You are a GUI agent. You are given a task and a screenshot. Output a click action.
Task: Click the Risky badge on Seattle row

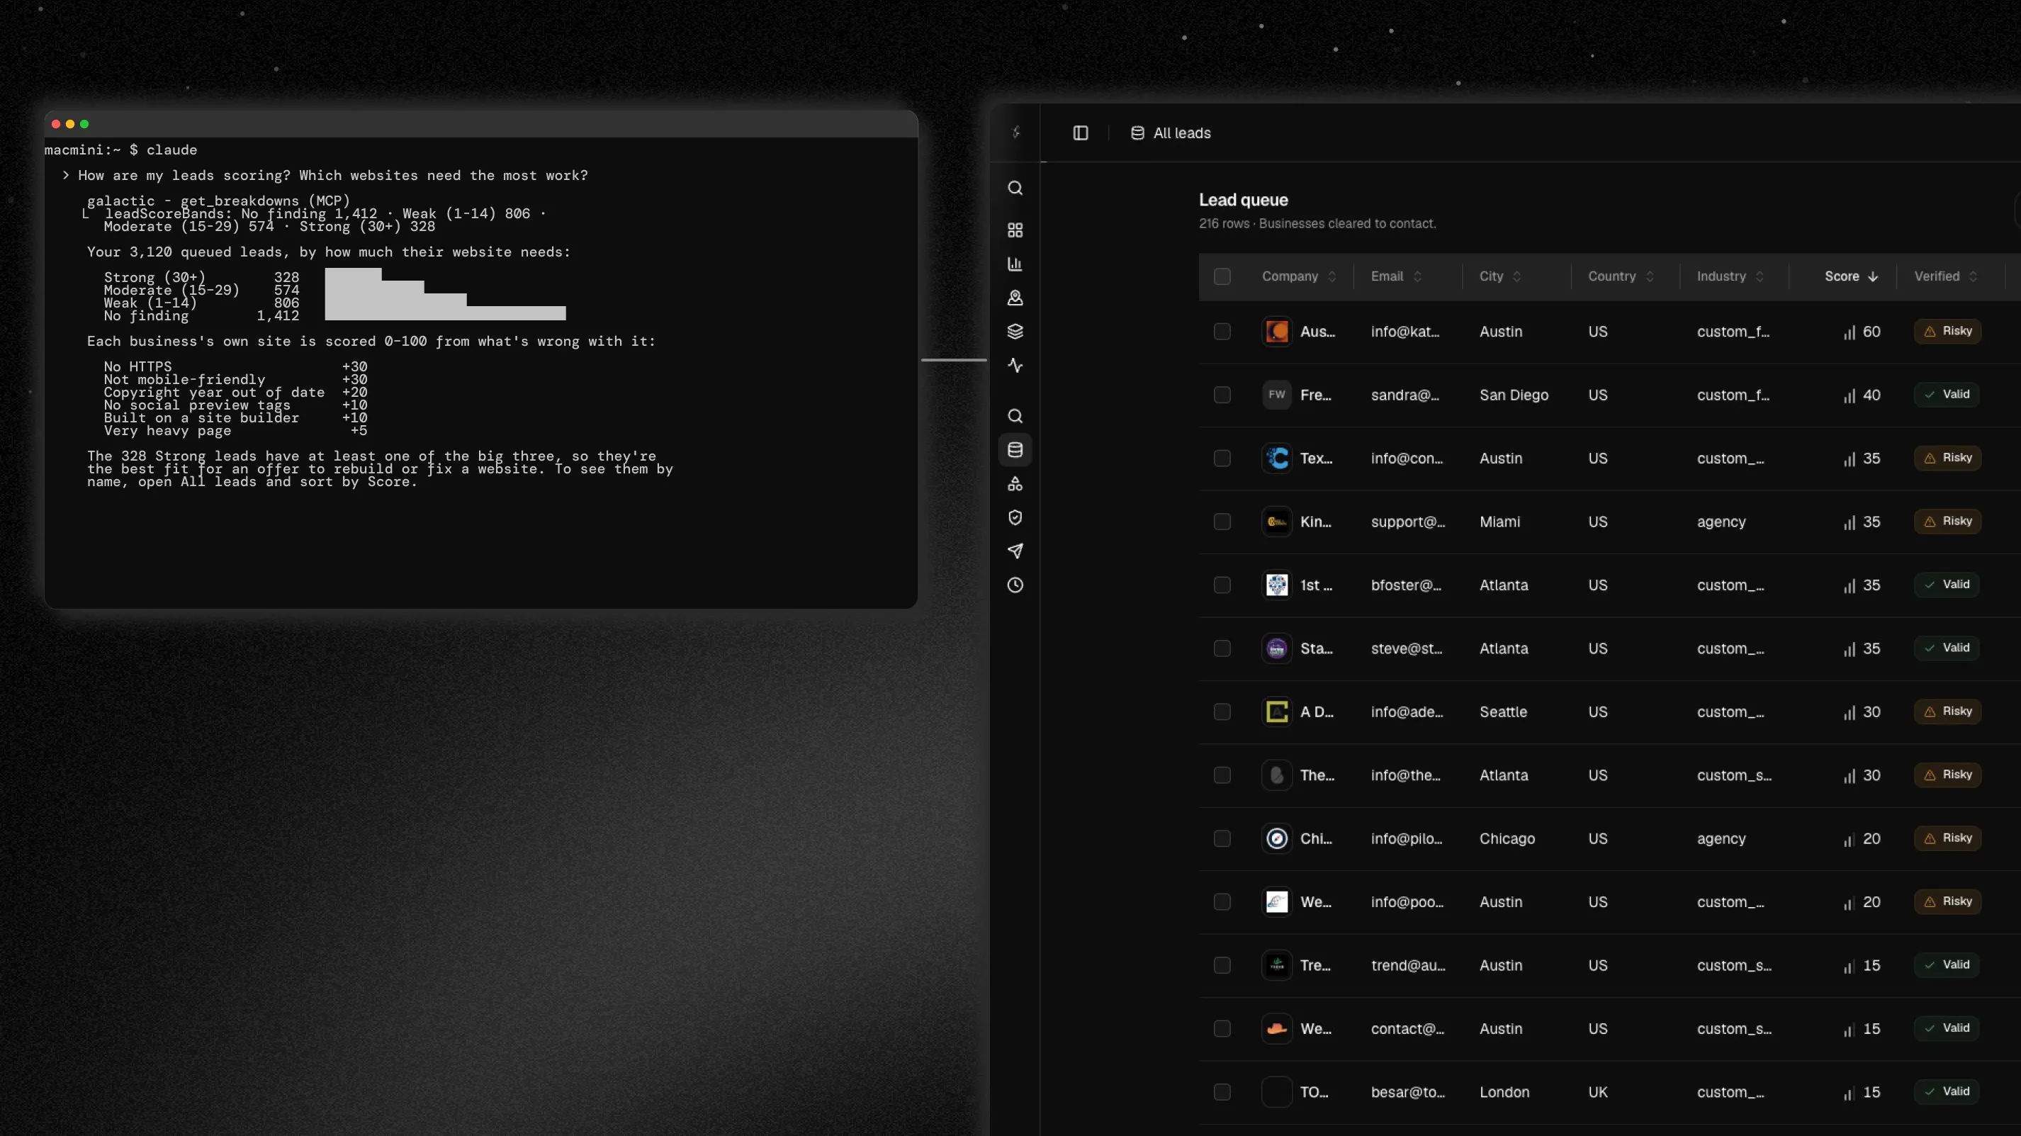1947,711
